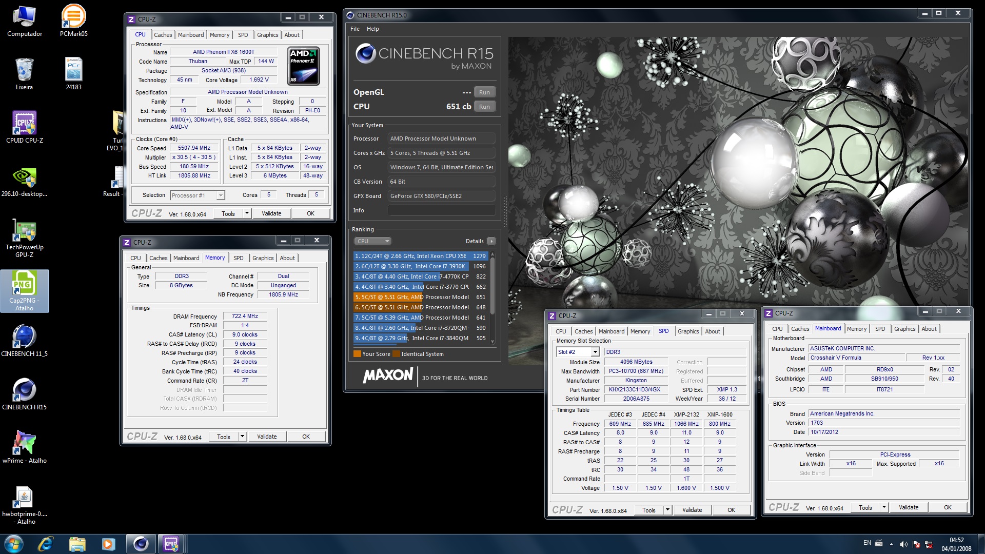Open the CPU ranking type dropdown in Cinebench

coord(372,241)
